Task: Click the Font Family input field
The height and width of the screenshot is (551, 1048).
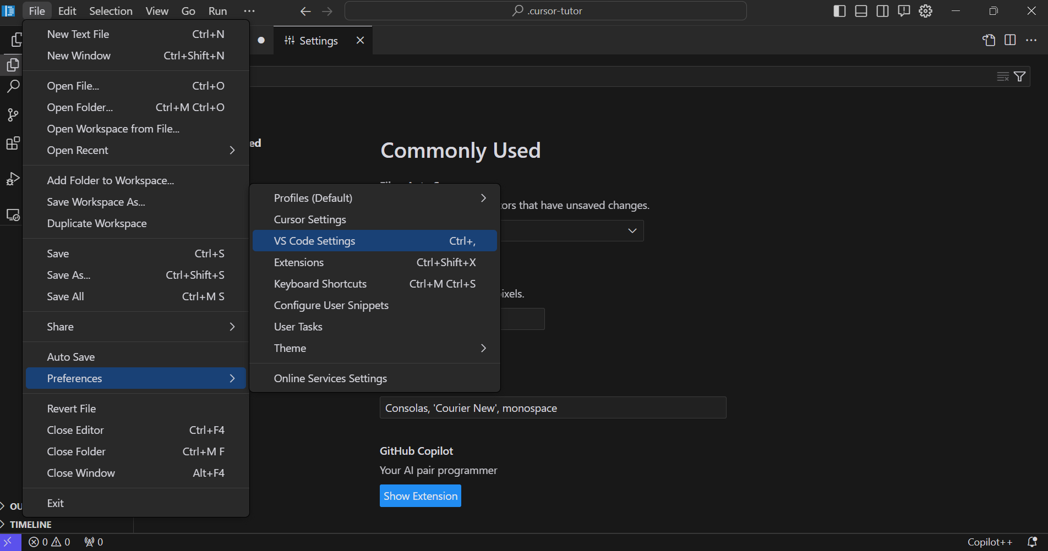Action: [x=553, y=408]
